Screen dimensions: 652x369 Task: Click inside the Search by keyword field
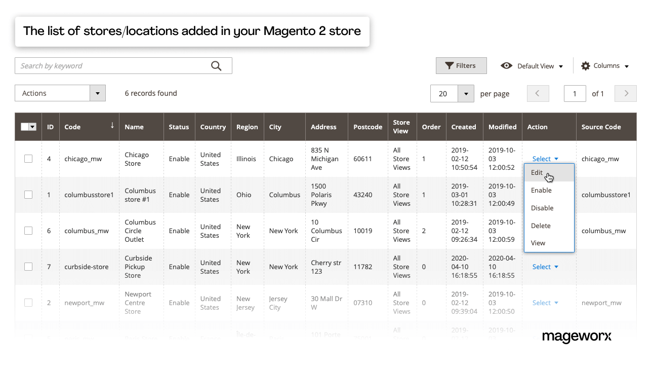click(x=101, y=65)
